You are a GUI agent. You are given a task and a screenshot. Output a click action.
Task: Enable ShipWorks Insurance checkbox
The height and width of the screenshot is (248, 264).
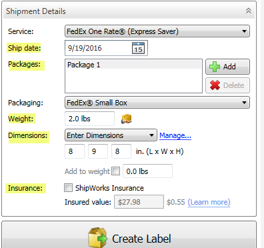pyautogui.click(x=68, y=188)
